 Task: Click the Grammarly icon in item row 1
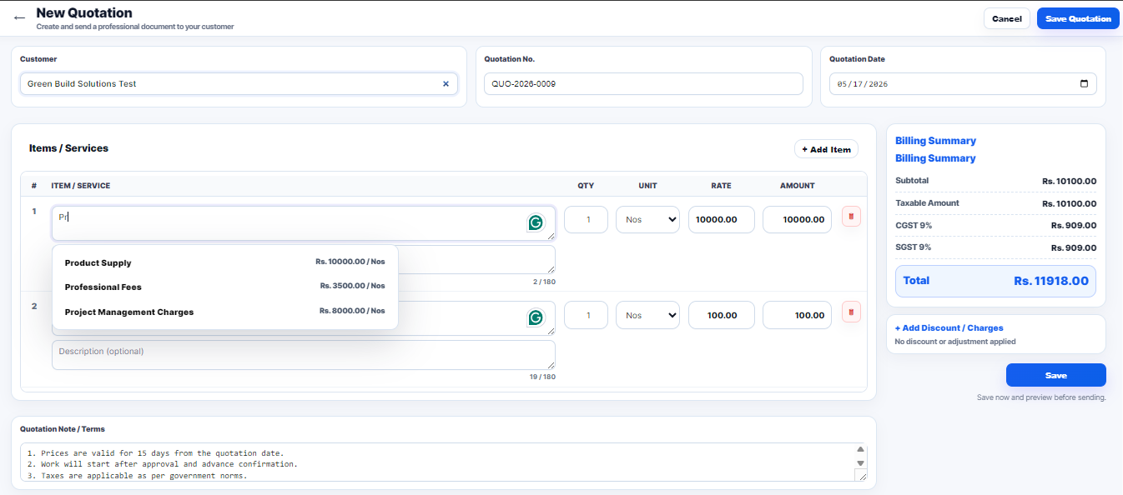coord(536,222)
